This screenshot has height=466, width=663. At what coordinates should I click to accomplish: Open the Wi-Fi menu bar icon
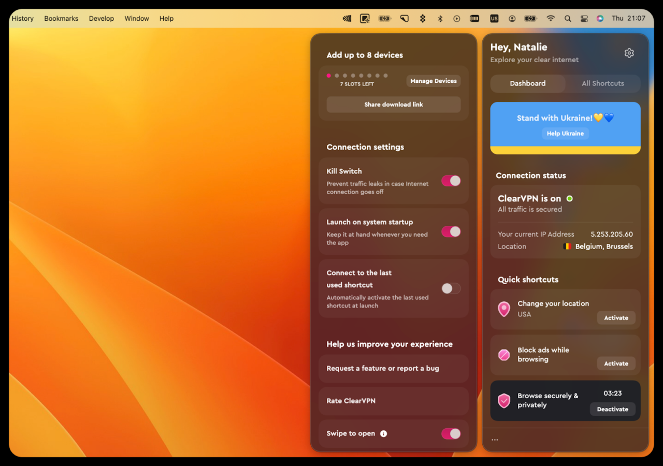551,18
